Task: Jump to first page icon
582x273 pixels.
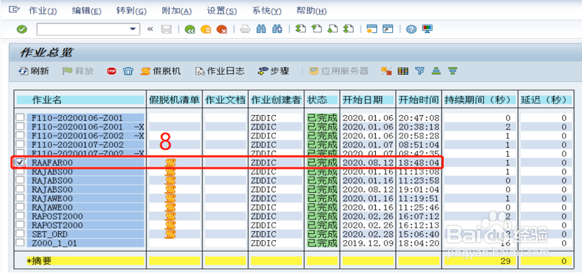Action: (301, 29)
